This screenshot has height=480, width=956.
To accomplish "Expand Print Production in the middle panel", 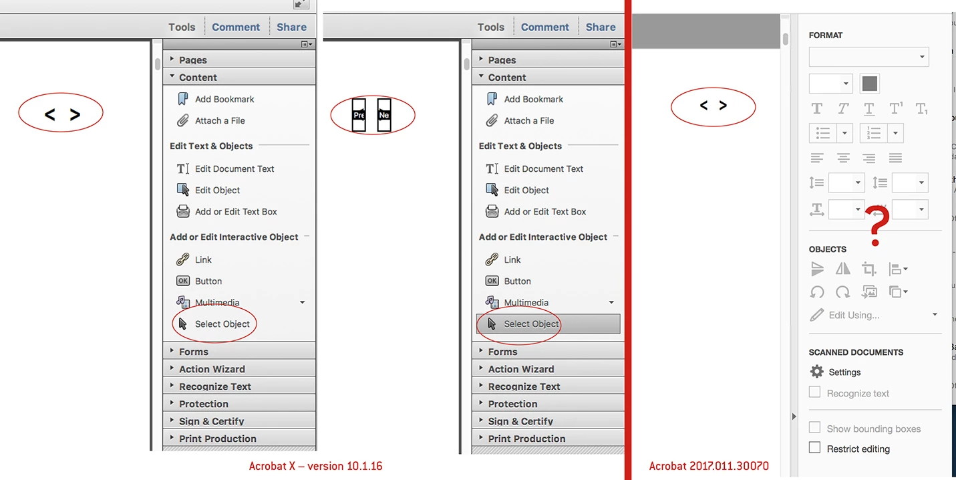I will click(548, 438).
